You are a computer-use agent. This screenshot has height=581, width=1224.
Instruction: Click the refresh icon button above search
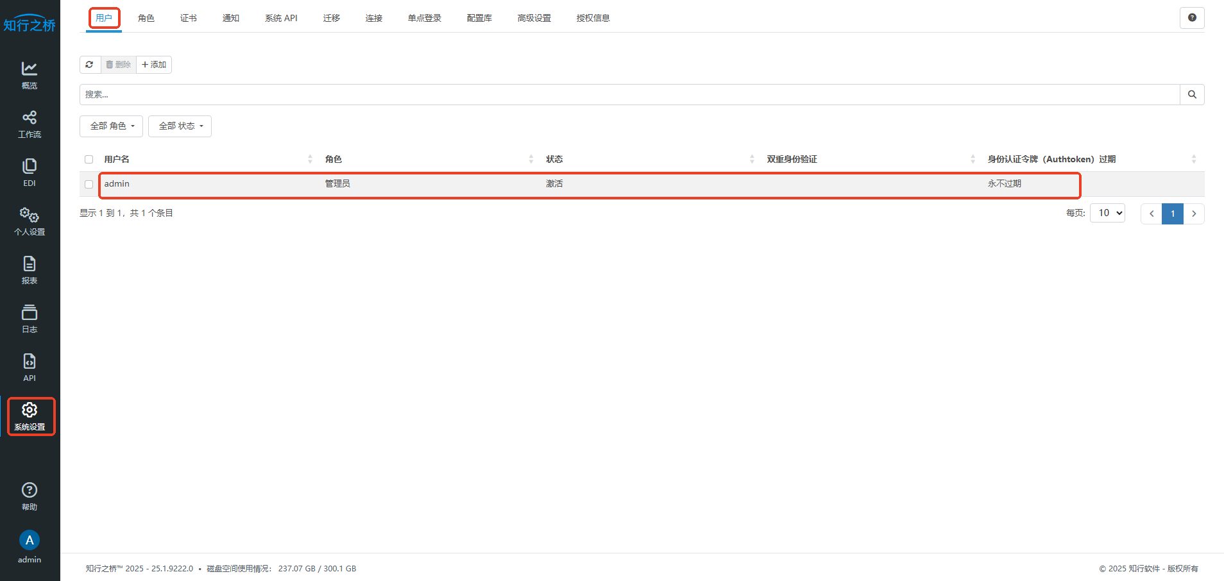pyautogui.click(x=90, y=65)
